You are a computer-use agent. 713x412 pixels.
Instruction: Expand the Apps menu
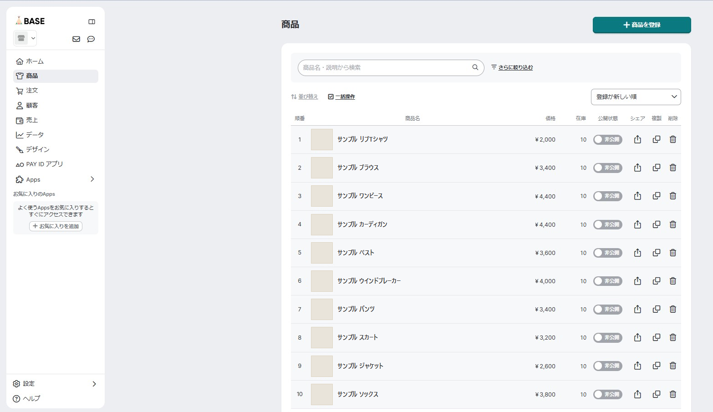click(x=56, y=179)
